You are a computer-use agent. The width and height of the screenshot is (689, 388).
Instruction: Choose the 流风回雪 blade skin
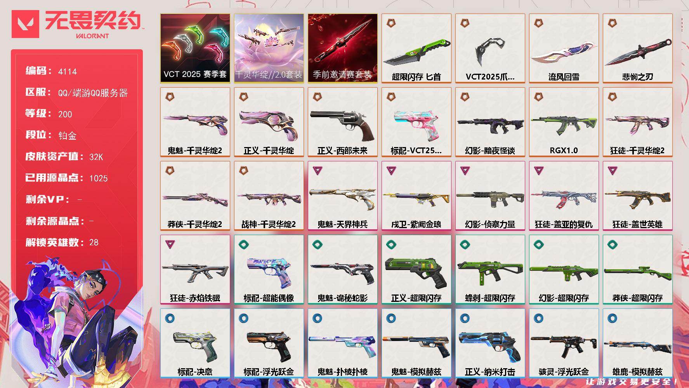(x=564, y=48)
